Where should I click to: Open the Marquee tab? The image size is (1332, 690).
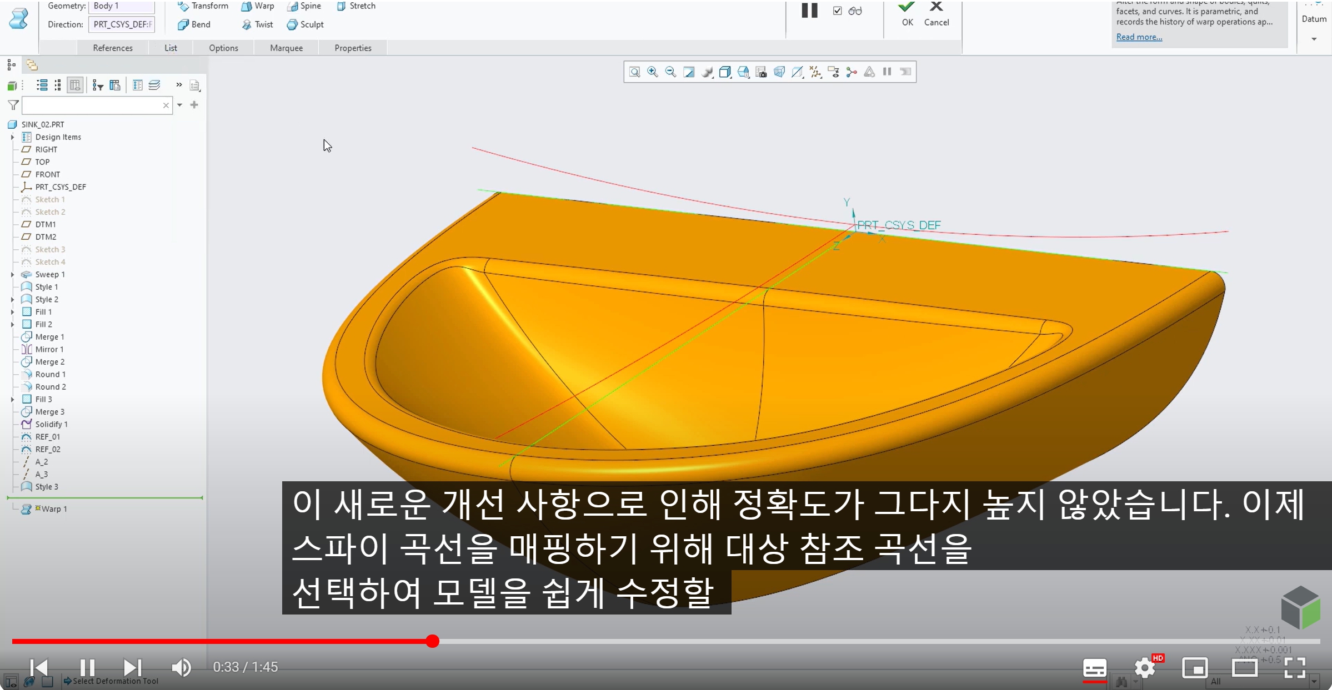pyautogui.click(x=286, y=48)
